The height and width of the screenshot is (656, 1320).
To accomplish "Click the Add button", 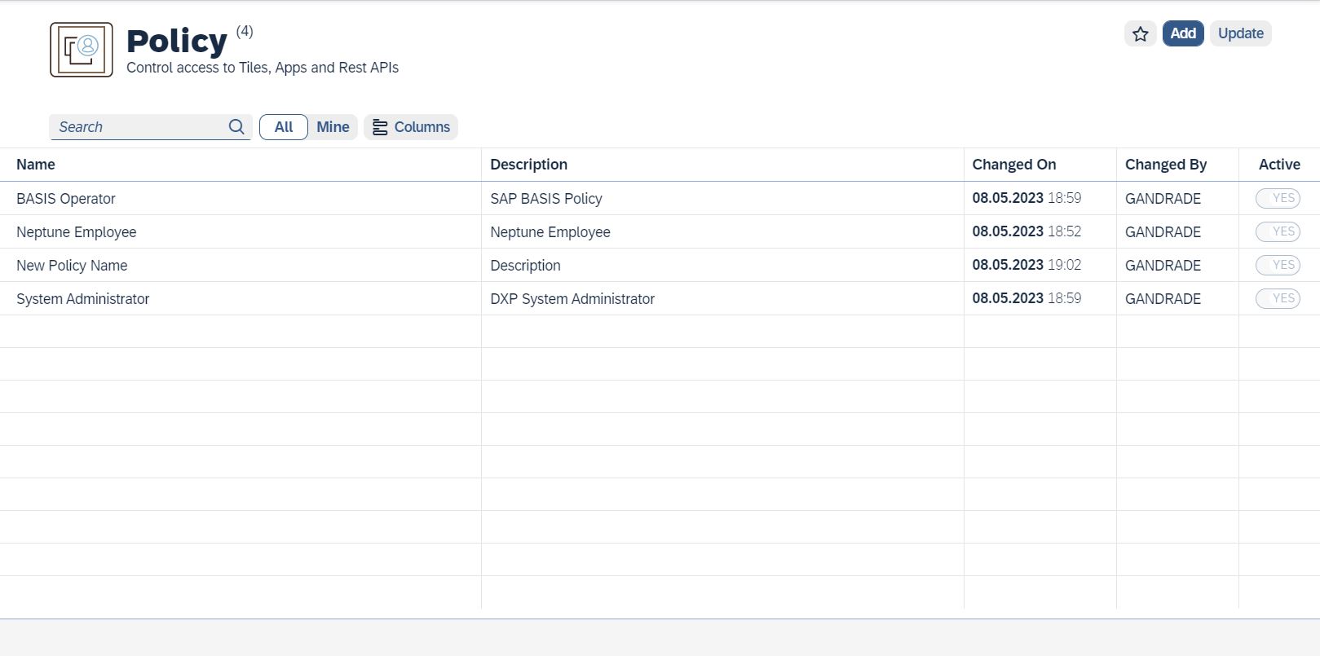I will [x=1182, y=33].
